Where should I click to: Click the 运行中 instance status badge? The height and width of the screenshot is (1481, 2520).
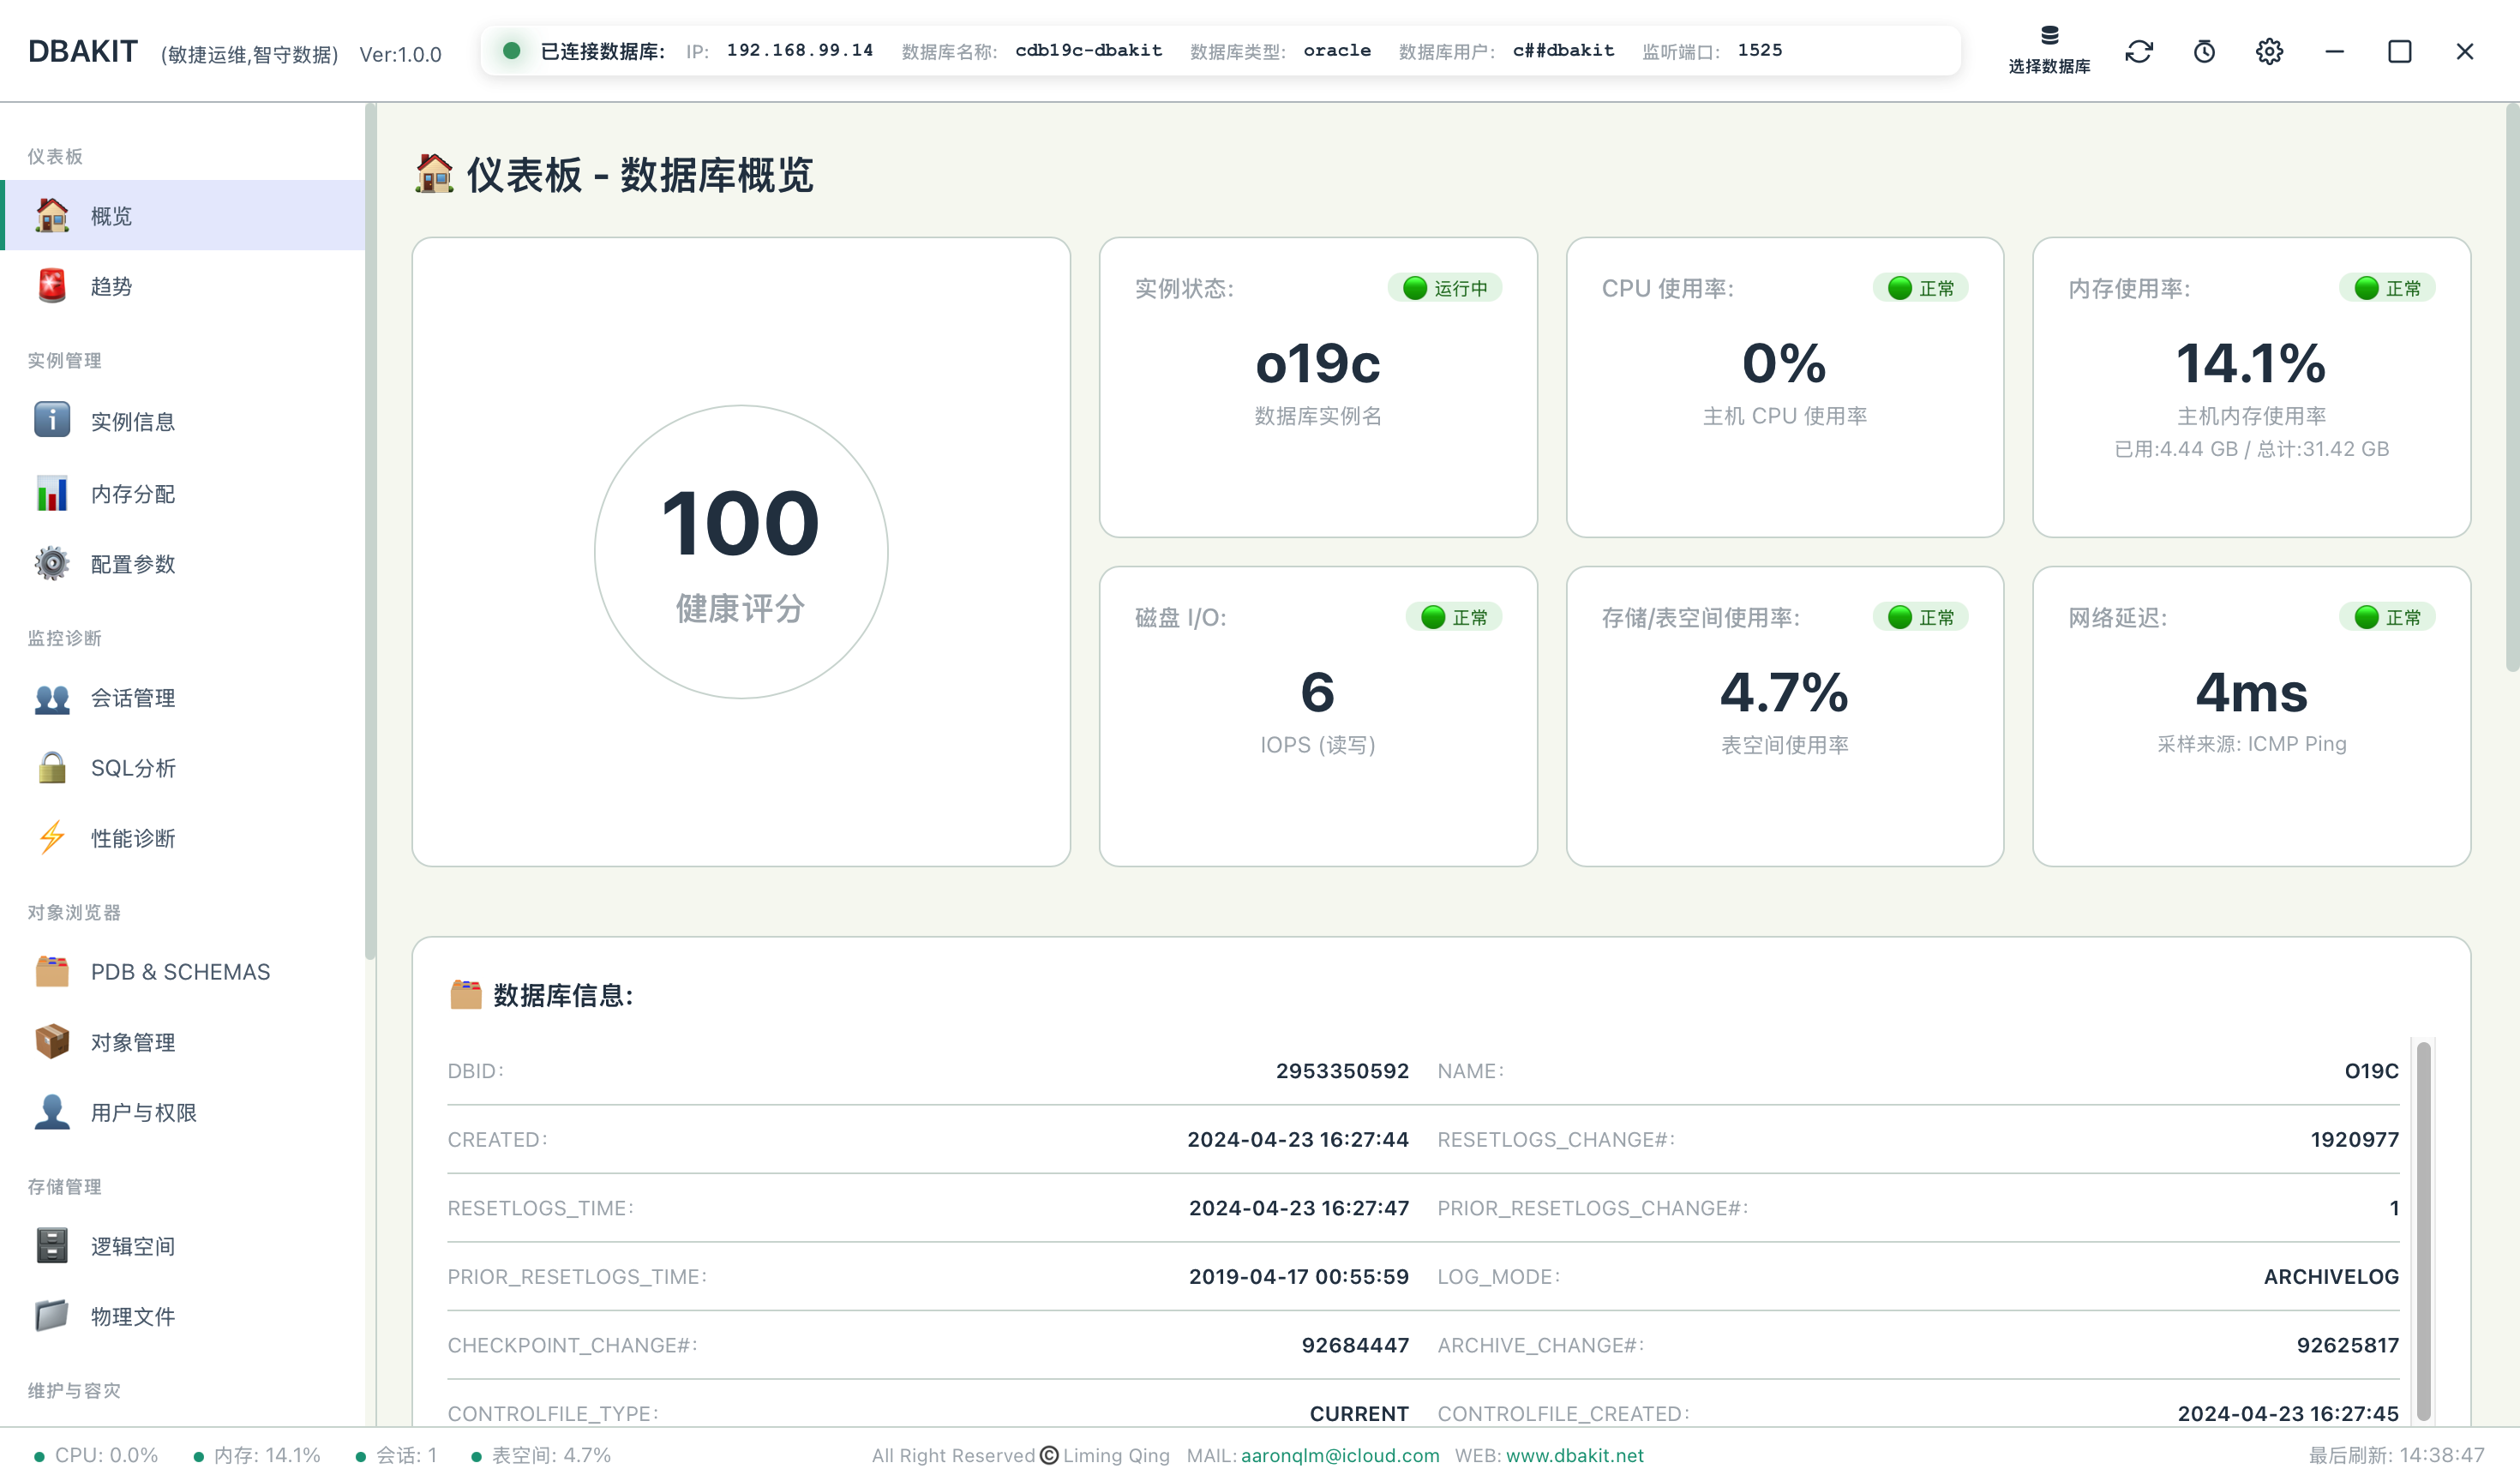point(1445,288)
